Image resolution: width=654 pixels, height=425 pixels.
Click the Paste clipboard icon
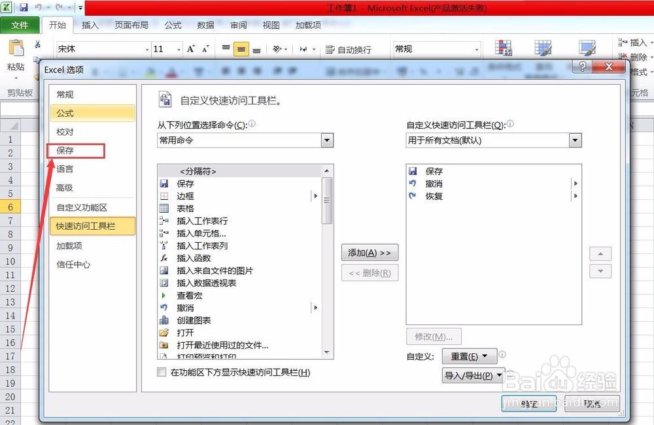point(16,48)
